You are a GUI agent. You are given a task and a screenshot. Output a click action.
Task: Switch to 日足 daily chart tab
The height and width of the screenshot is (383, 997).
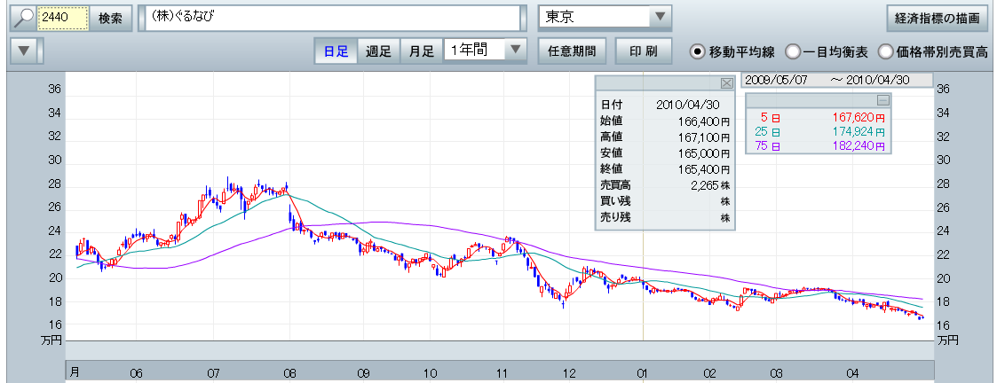(x=336, y=51)
